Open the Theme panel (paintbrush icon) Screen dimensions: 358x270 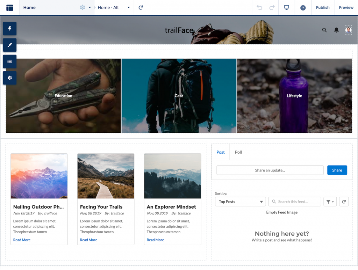pos(9,45)
